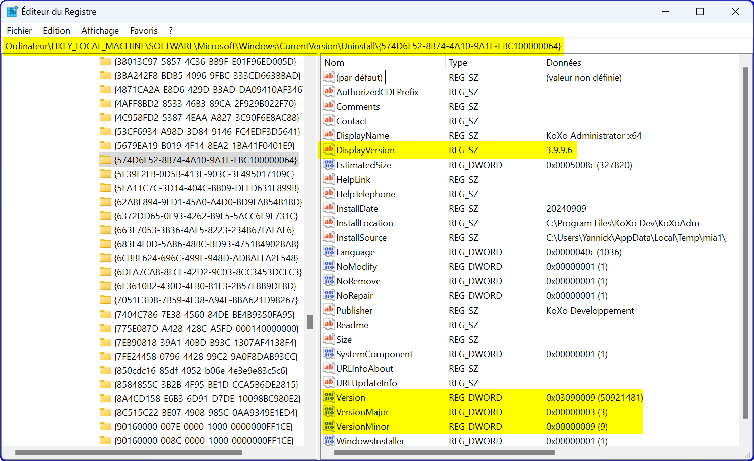Click the string icon beside (par défaut)
This screenshot has height=461, width=754.
tap(329, 77)
